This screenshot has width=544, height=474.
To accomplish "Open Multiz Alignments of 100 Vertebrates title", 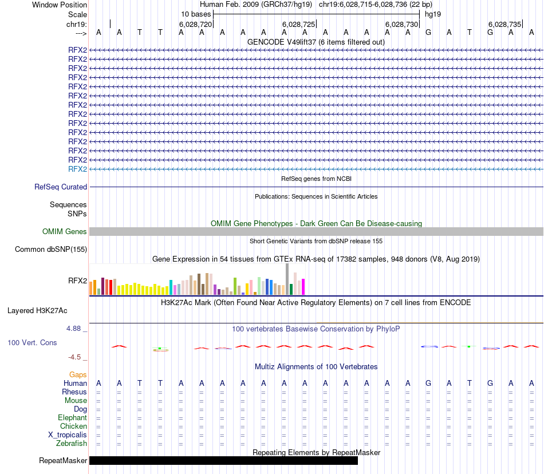I will coord(316,367).
